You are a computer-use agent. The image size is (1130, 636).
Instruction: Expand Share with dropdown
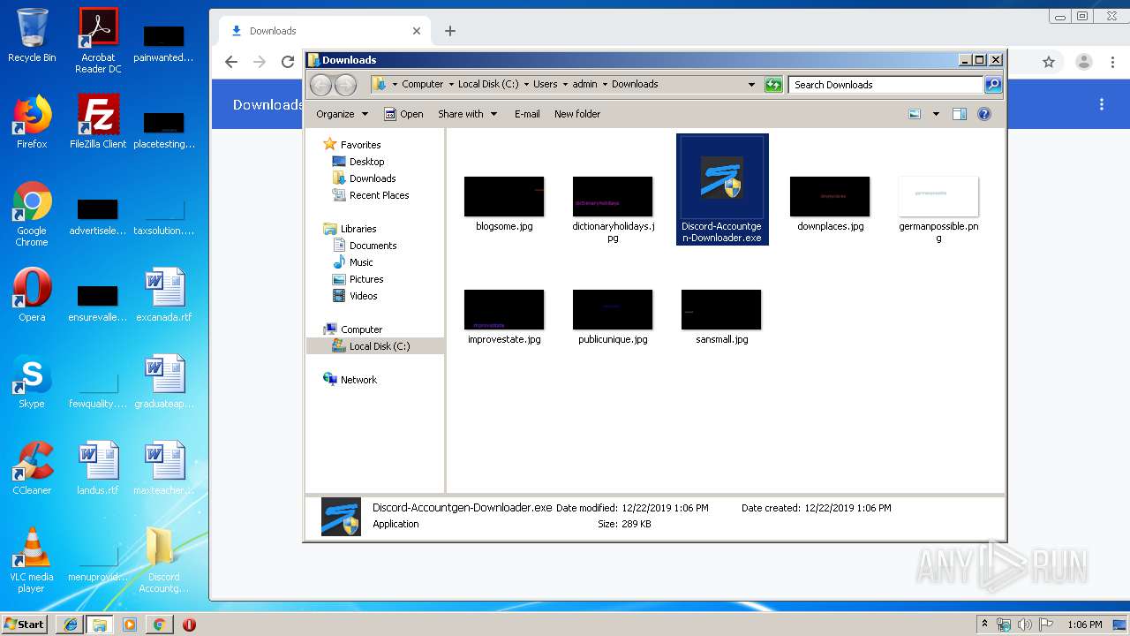(x=468, y=114)
